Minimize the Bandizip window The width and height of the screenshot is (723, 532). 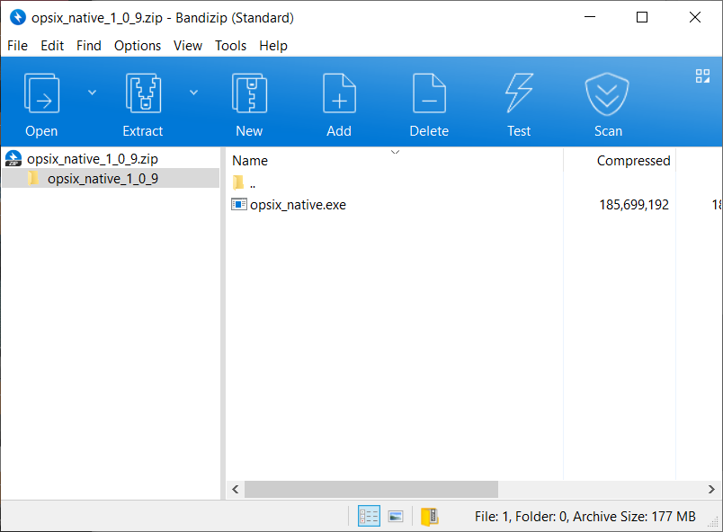click(x=590, y=17)
